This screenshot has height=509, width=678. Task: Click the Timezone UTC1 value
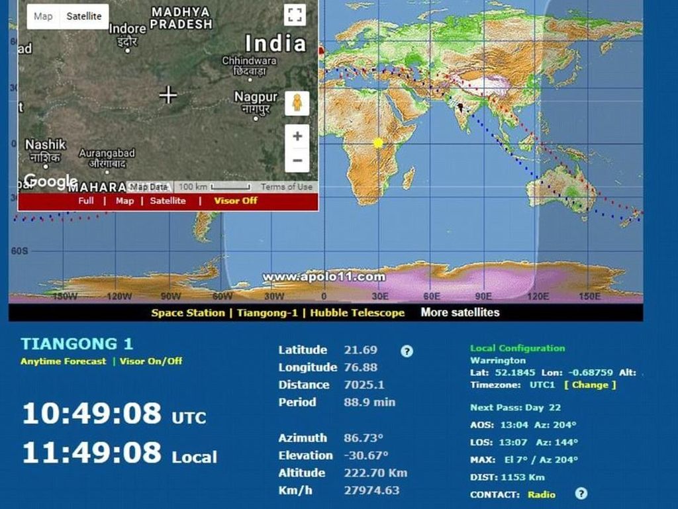542,385
